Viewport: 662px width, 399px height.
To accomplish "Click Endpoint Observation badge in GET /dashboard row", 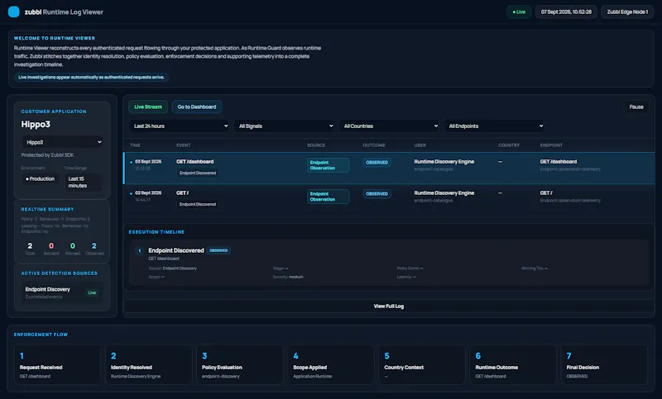I will (x=328, y=165).
